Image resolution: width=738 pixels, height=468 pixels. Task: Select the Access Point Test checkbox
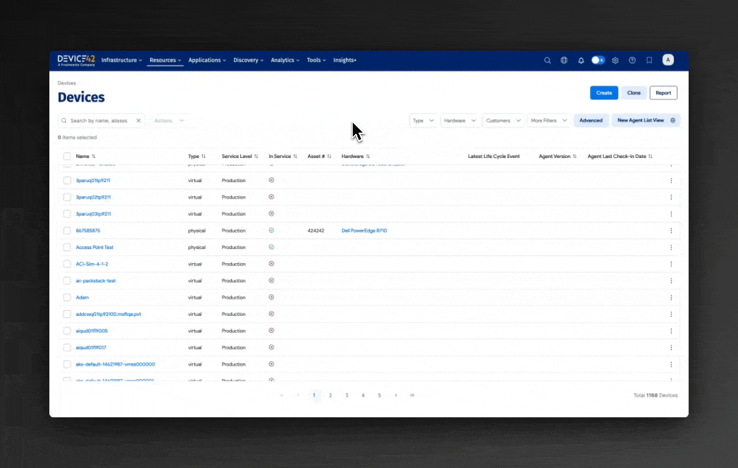point(67,248)
